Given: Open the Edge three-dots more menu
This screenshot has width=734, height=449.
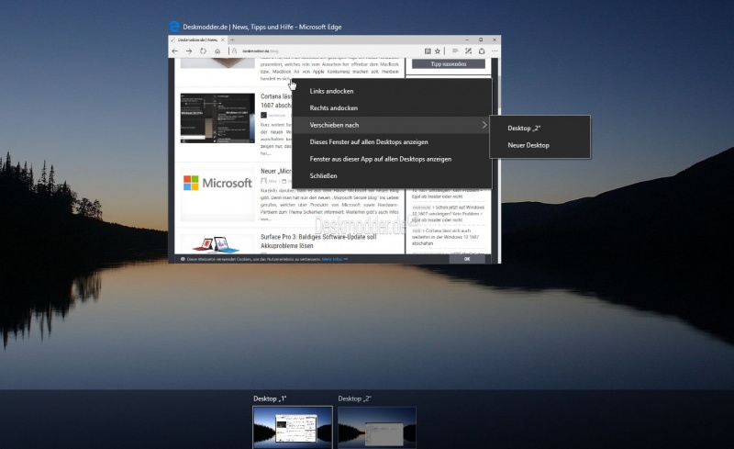Looking at the screenshot, I should tap(494, 51).
